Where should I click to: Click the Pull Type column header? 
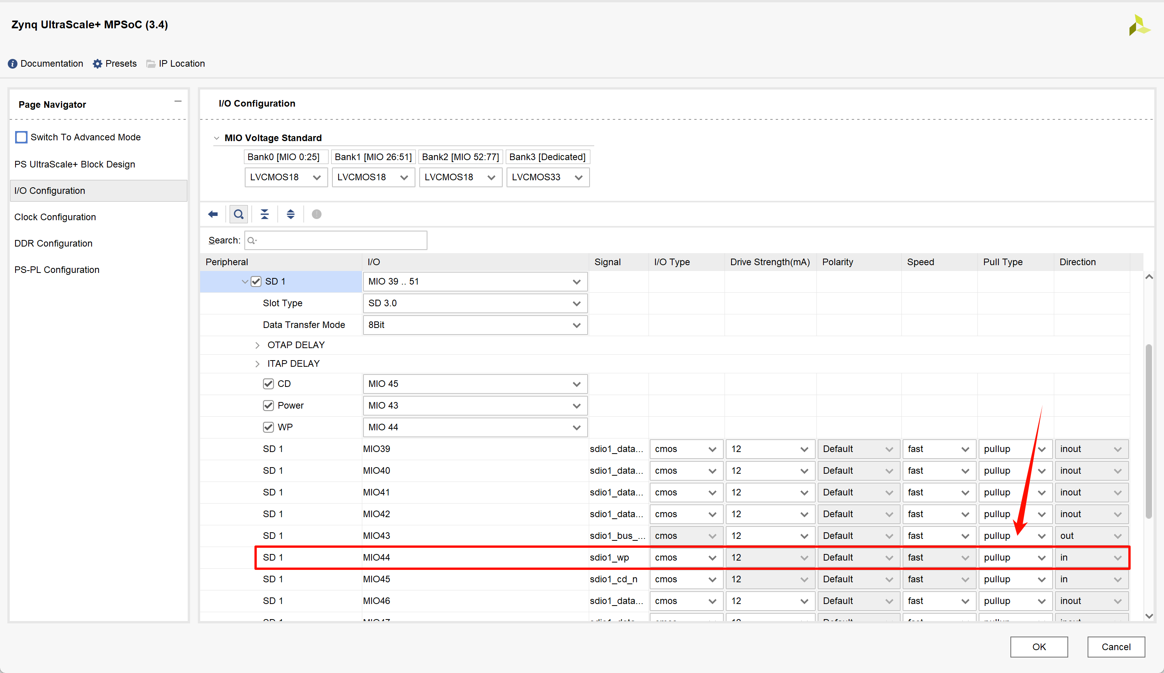click(1015, 262)
